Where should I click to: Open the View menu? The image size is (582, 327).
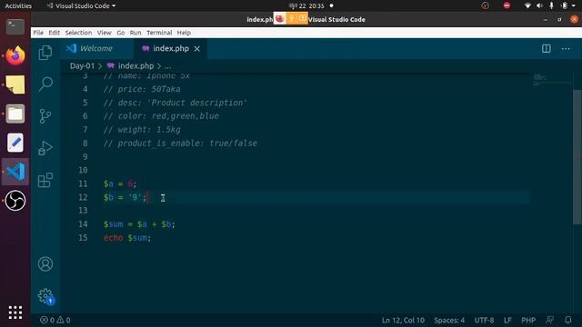pos(105,33)
